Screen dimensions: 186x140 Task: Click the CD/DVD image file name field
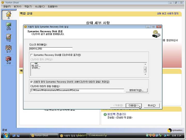click(x=77, y=90)
